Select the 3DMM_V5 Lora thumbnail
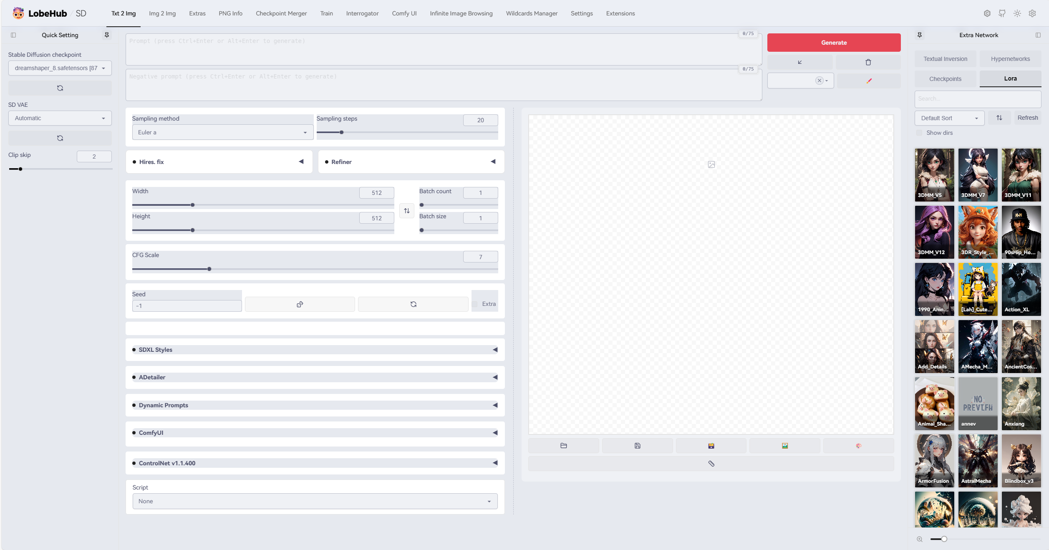 [x=934, y=175]
